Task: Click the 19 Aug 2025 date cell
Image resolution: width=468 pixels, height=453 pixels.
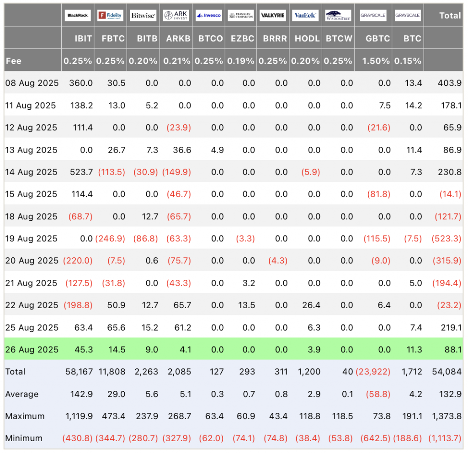Action: (x=32, y=239)
